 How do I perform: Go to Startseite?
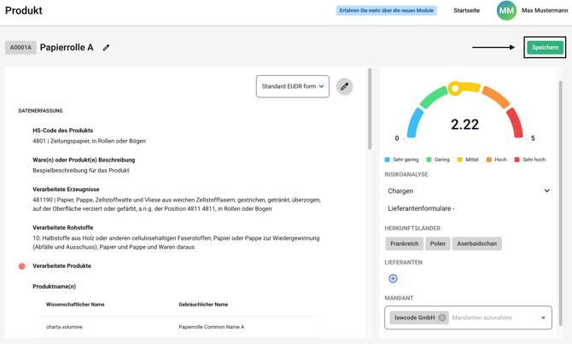click(x=466, y=11)
